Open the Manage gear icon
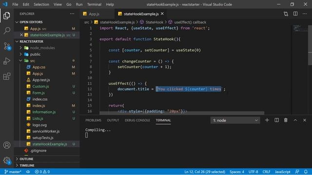 pyautogui.click(x=7, y=160)
